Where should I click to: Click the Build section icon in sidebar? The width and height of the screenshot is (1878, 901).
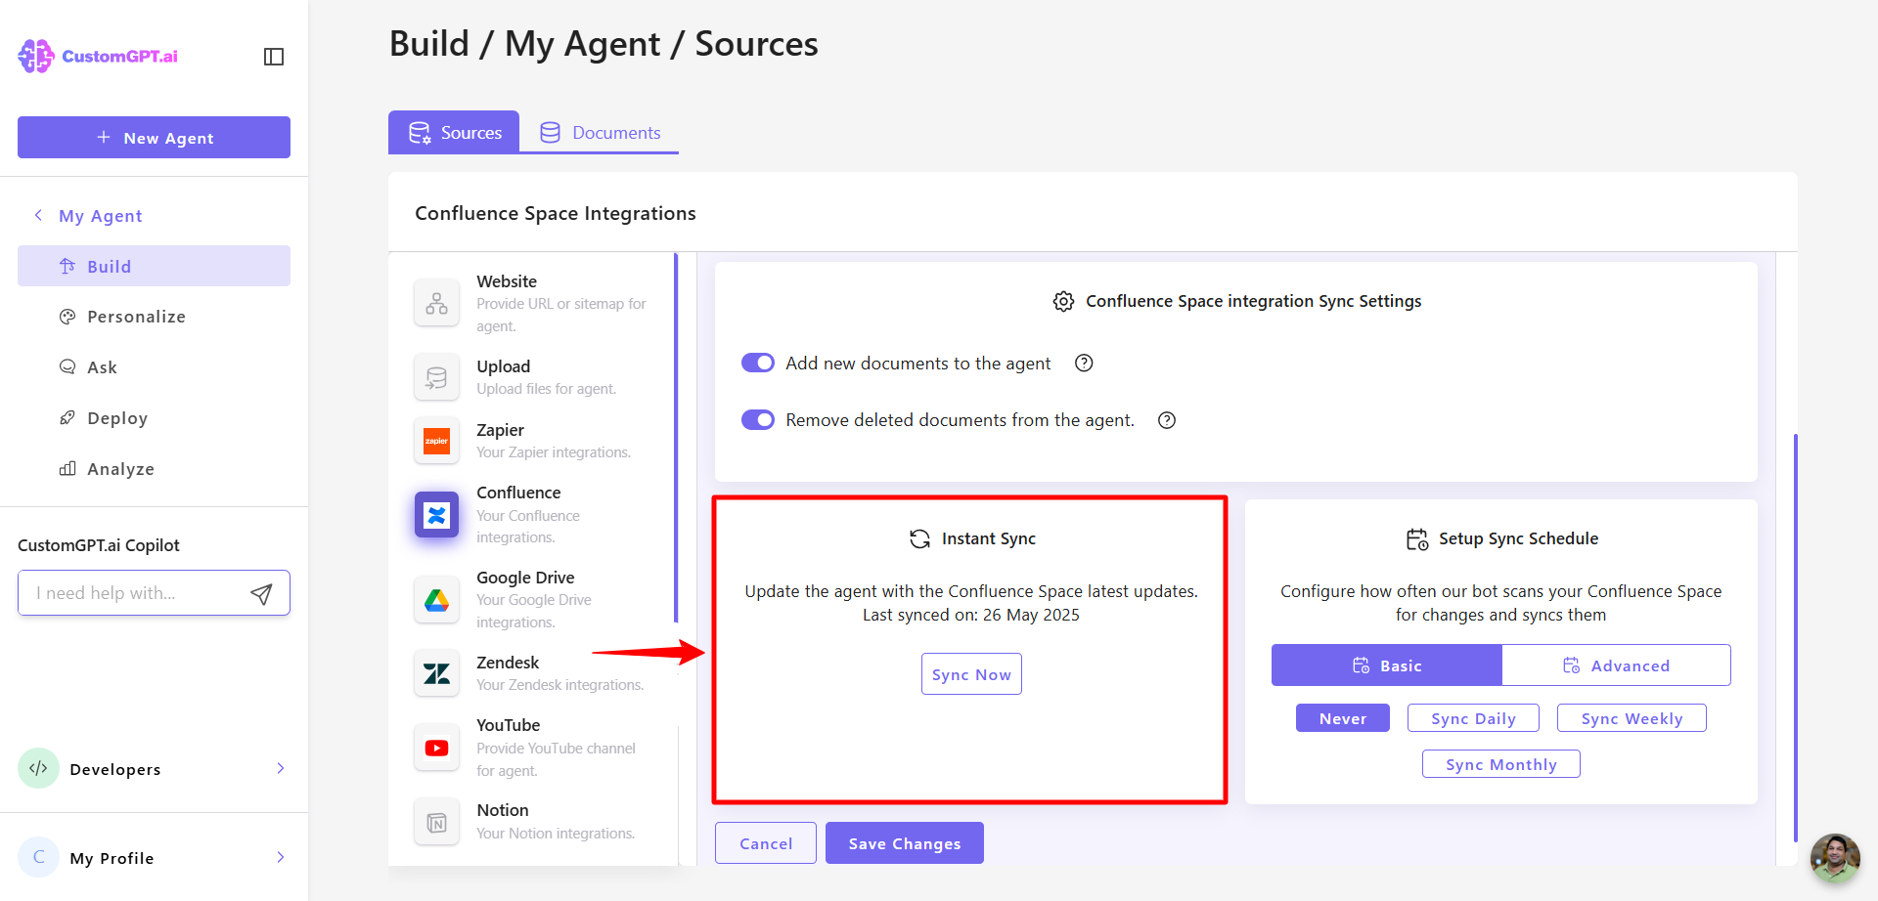point(67,266)
